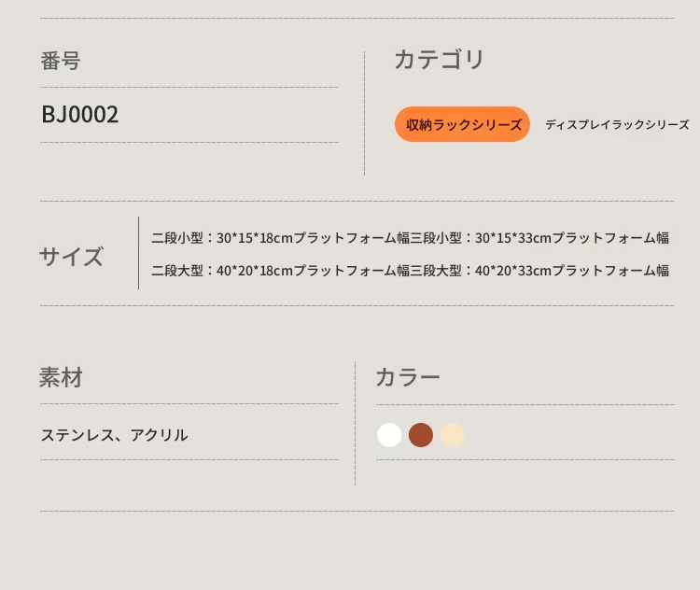Select the 三段小型 30*15*33cm size entry
The image size is (700, 590).
(539, 238)
